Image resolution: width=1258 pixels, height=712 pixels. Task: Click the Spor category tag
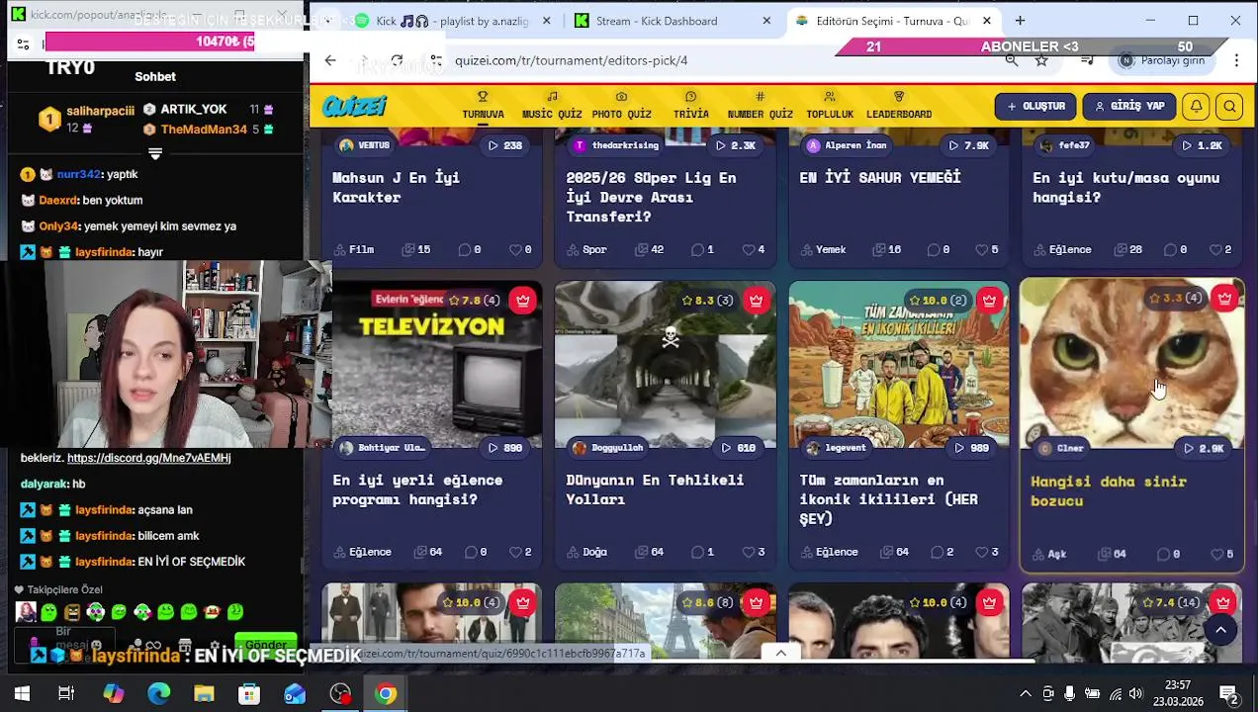coord(586,249)
